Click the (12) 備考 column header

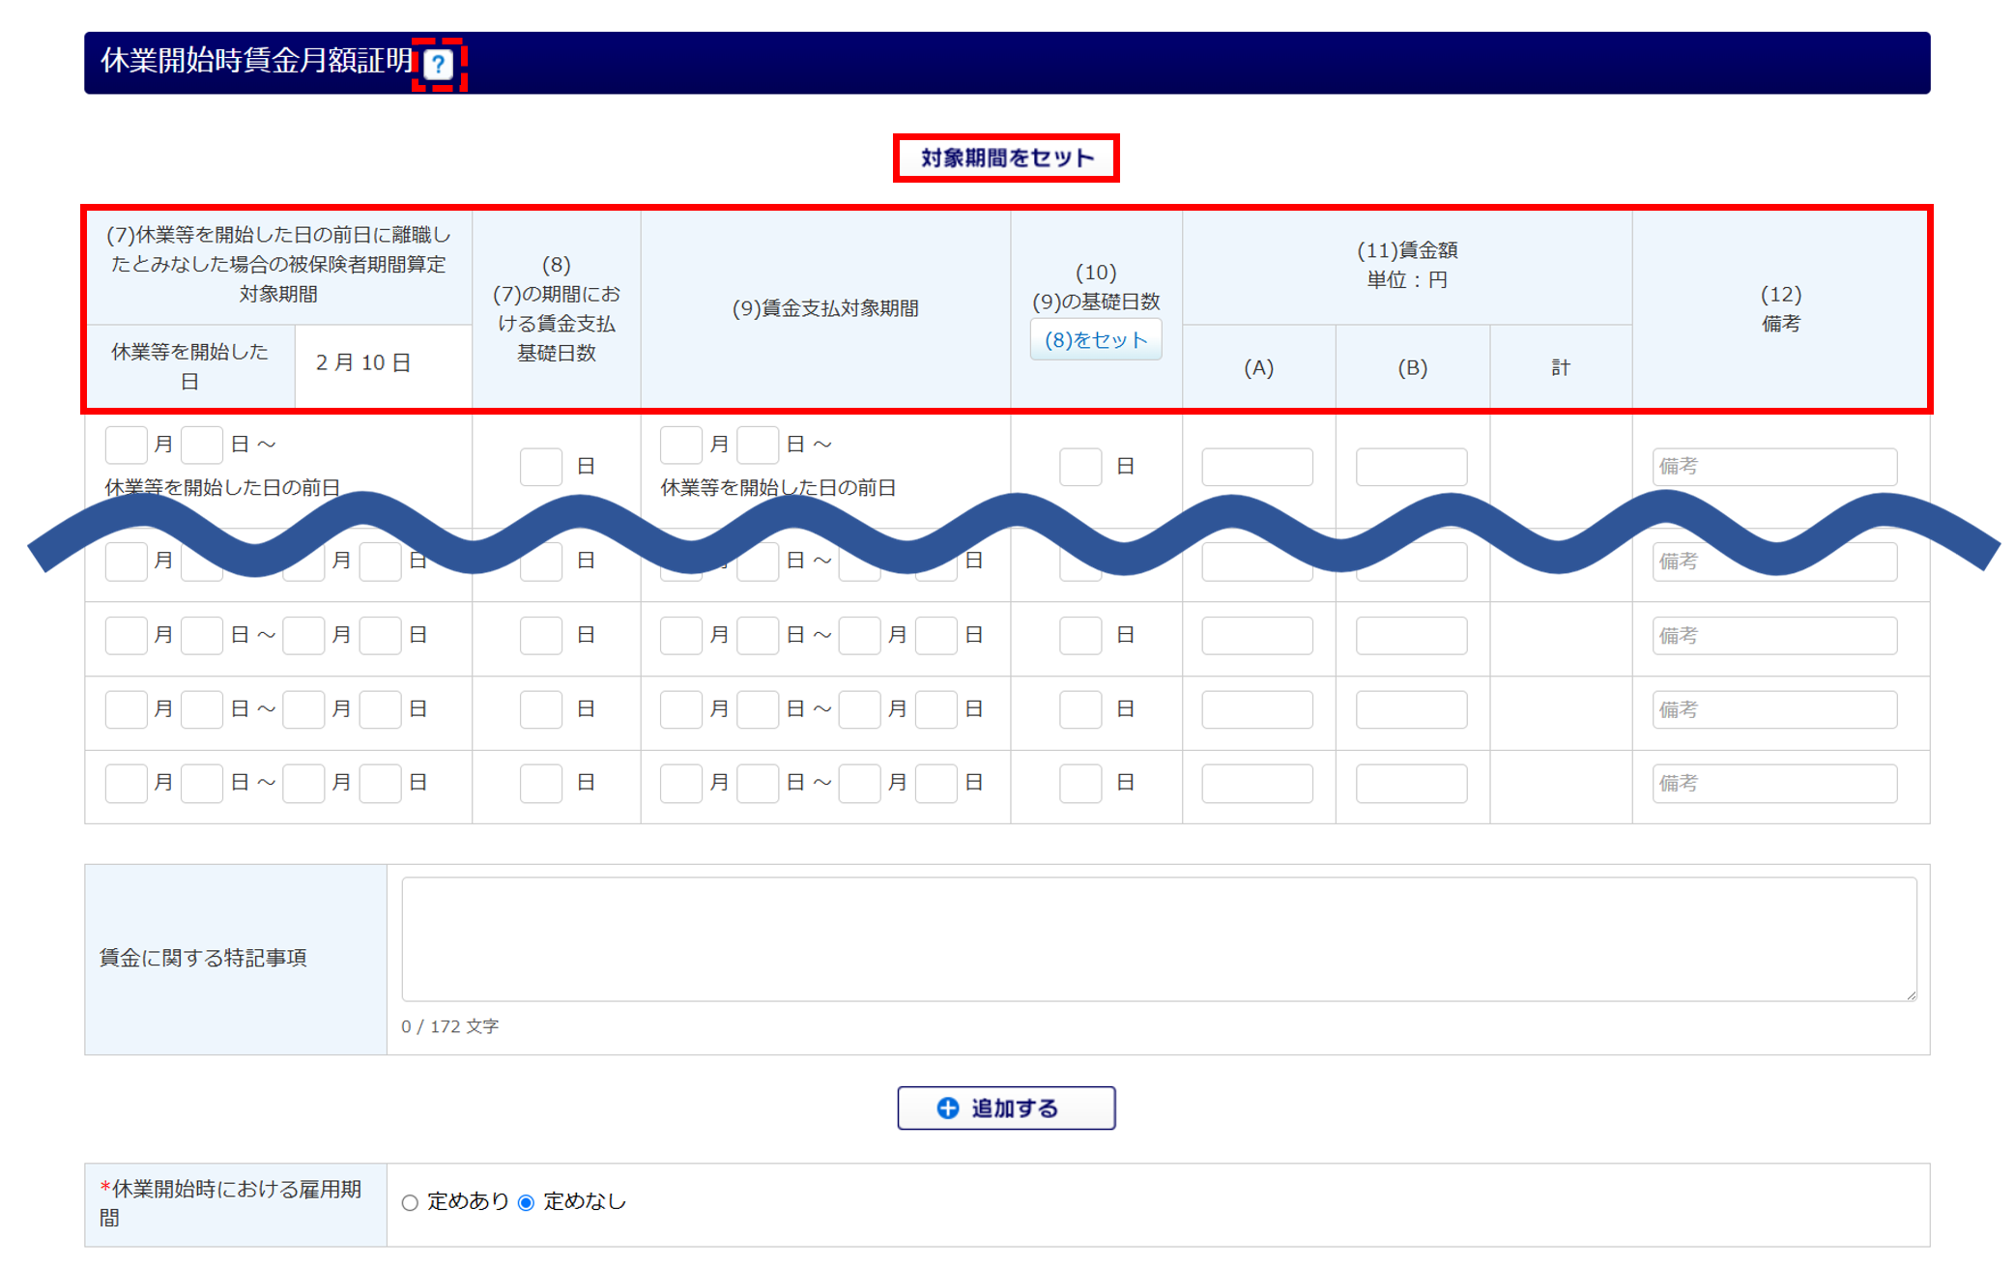(x=1780, y=308)
